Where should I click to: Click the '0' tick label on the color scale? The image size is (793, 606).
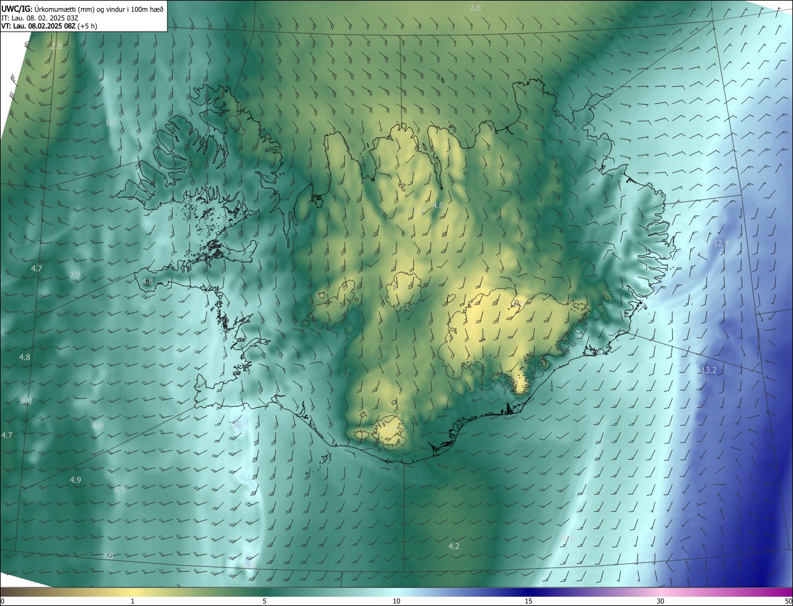[x=2, y=601]
